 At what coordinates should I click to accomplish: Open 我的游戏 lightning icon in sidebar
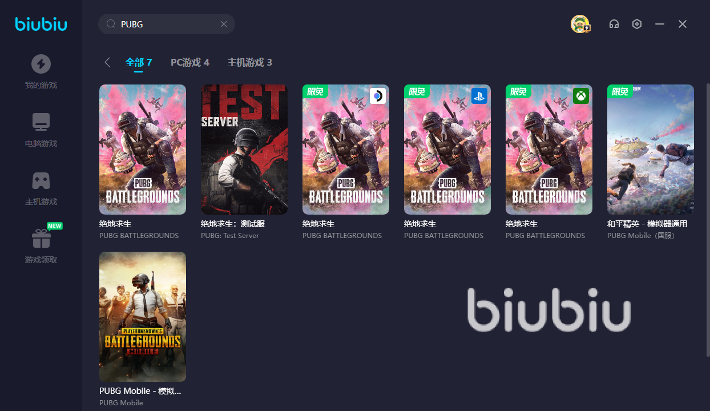point(41,64)
